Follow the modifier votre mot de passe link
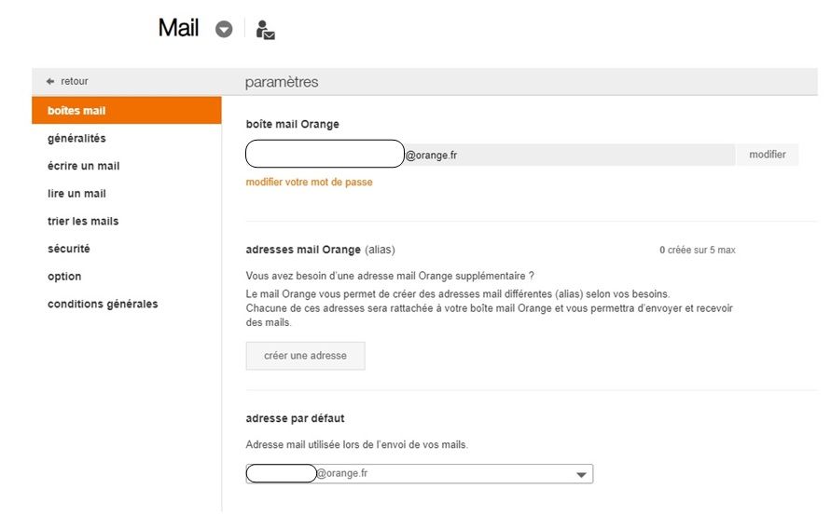Screen dimensions: 831x516 pyautogui.click(x=309, y=183)
